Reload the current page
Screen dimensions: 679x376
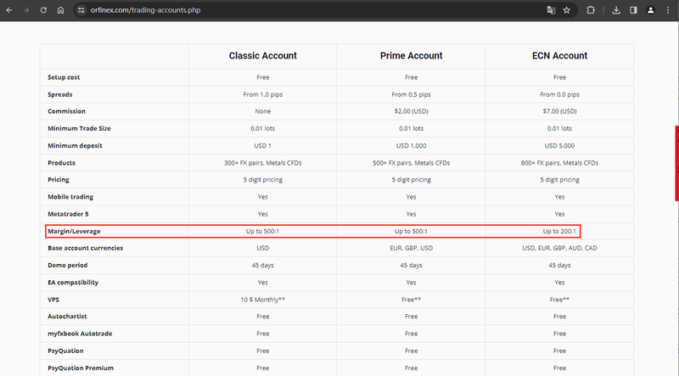(x=43, y=10)
